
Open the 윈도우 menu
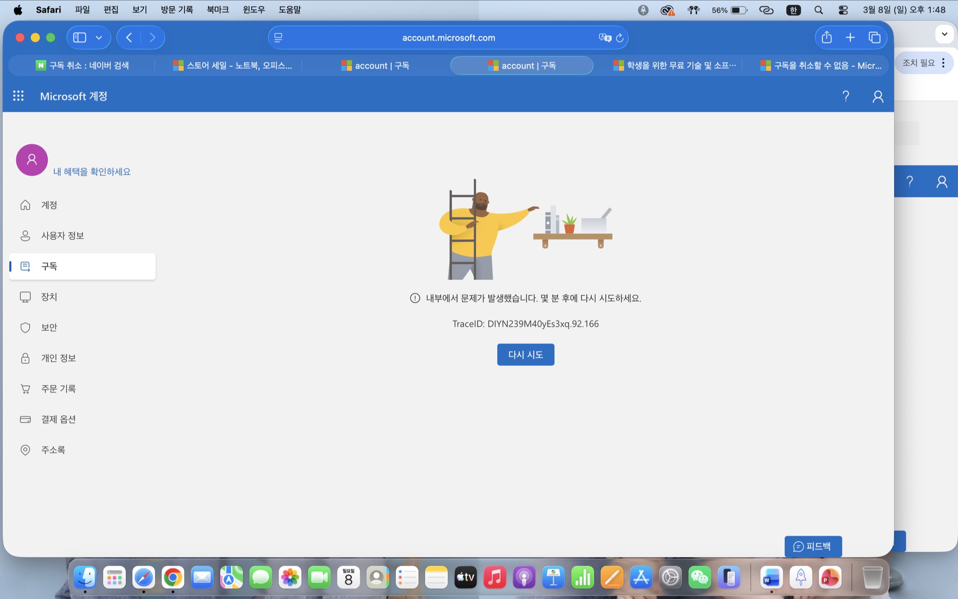[x=254, y=10]
